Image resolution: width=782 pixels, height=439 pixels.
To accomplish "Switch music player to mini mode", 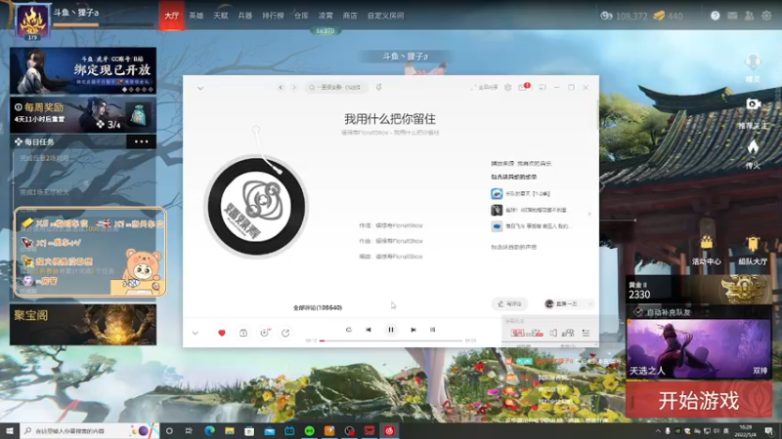I will pos(543,87).
